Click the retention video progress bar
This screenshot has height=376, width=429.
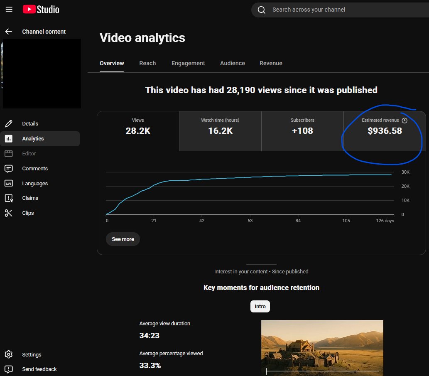tap(322, 371)
